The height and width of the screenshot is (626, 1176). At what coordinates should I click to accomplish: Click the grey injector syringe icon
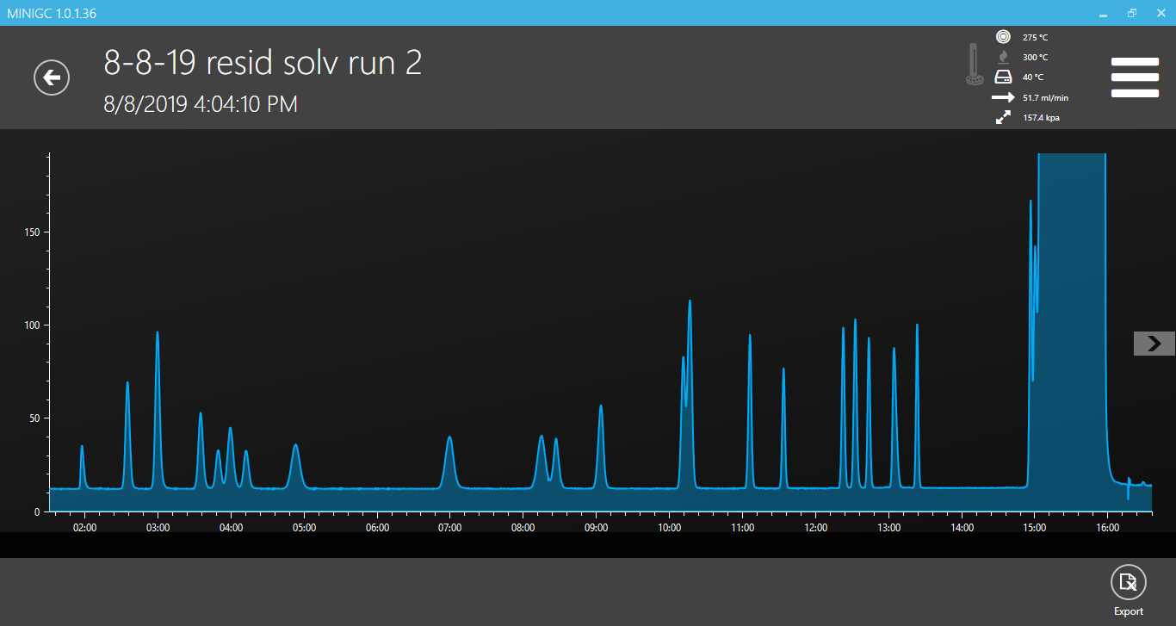(975, 65)
